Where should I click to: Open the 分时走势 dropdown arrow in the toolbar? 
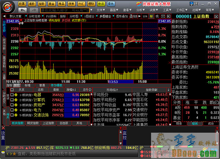coord(43,16)
